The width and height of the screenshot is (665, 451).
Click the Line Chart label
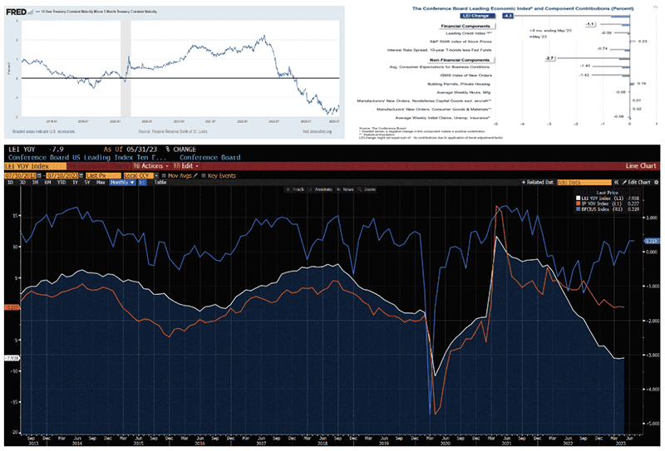[641, 166]
